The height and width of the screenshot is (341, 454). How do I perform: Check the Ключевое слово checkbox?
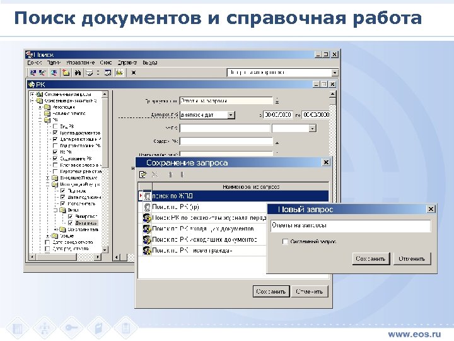pos(55,165)
